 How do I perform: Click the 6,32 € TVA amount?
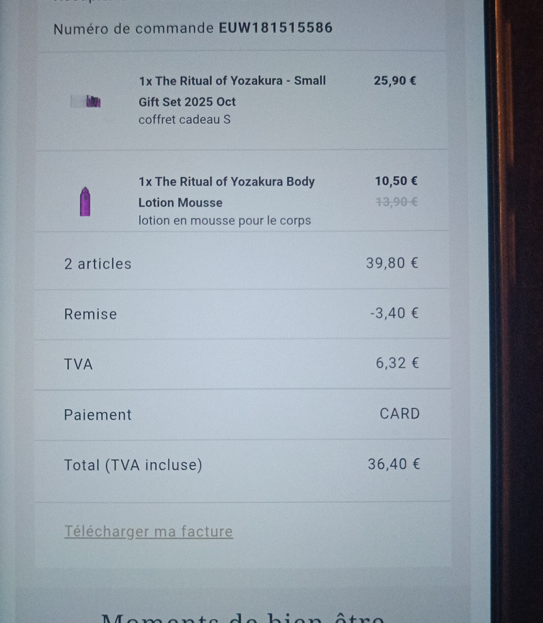click(x=397, y=363)
